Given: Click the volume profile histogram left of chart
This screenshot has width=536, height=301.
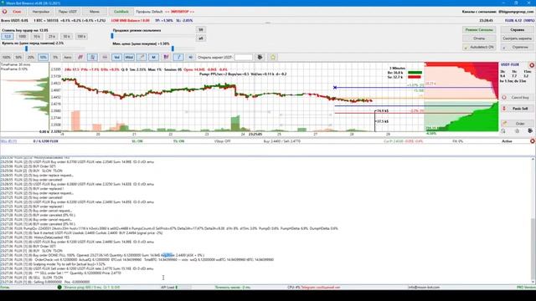Looking at the screenshot, I should tap(24, 97).
